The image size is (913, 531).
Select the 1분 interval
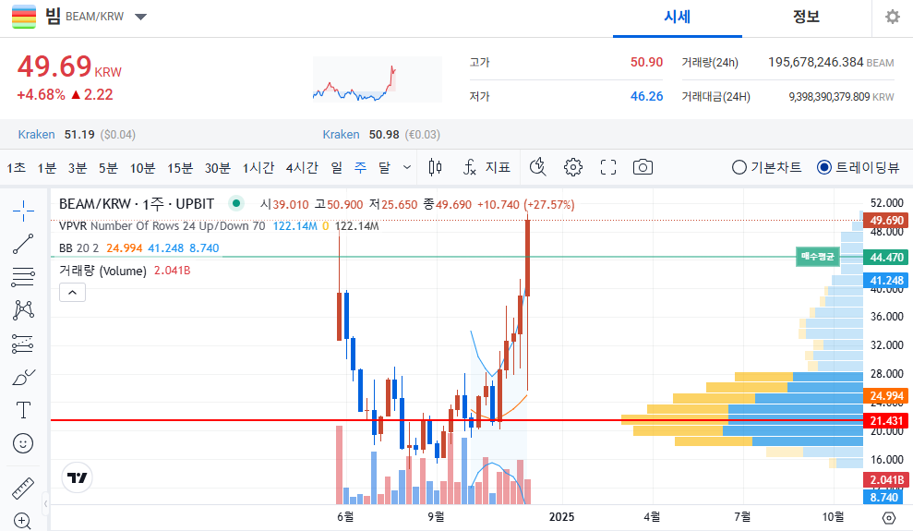pos(46,168)
